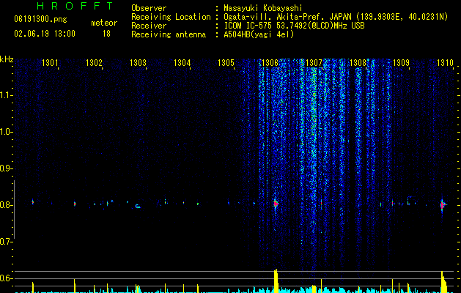Click the Receiving Location label
The width and height of the screenshot is (461, 293).
tap(171, 17)
